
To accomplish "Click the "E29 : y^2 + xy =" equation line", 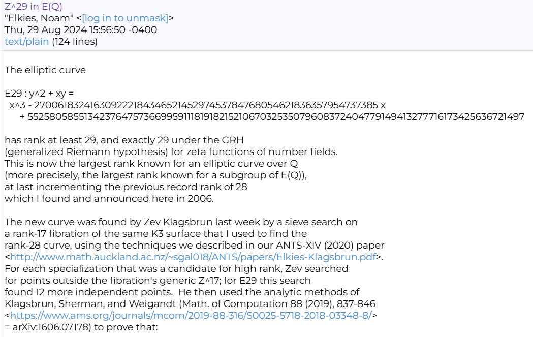I will point(40,94).
